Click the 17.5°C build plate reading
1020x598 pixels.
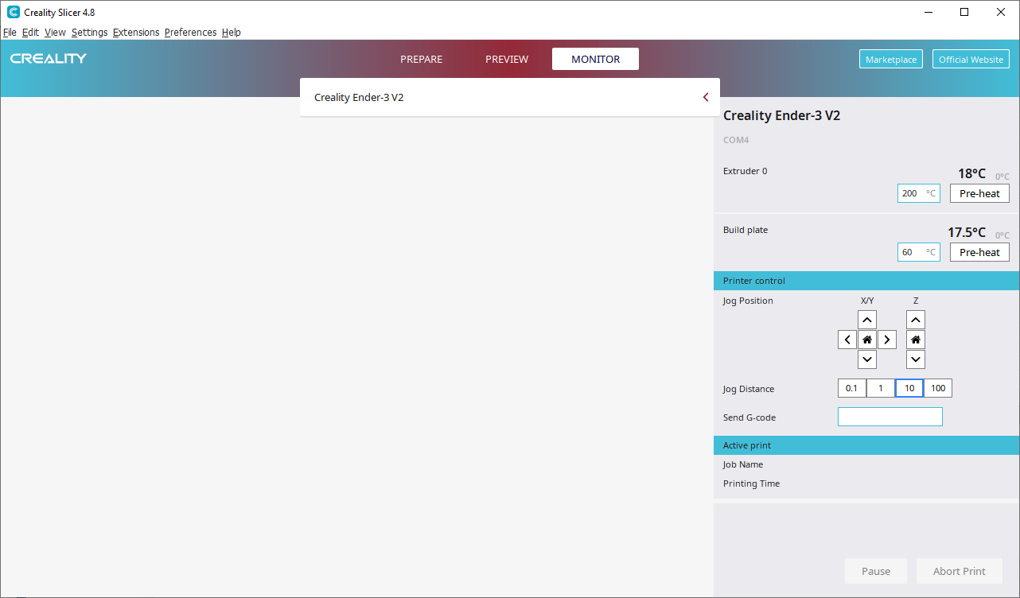pos(967,232)
